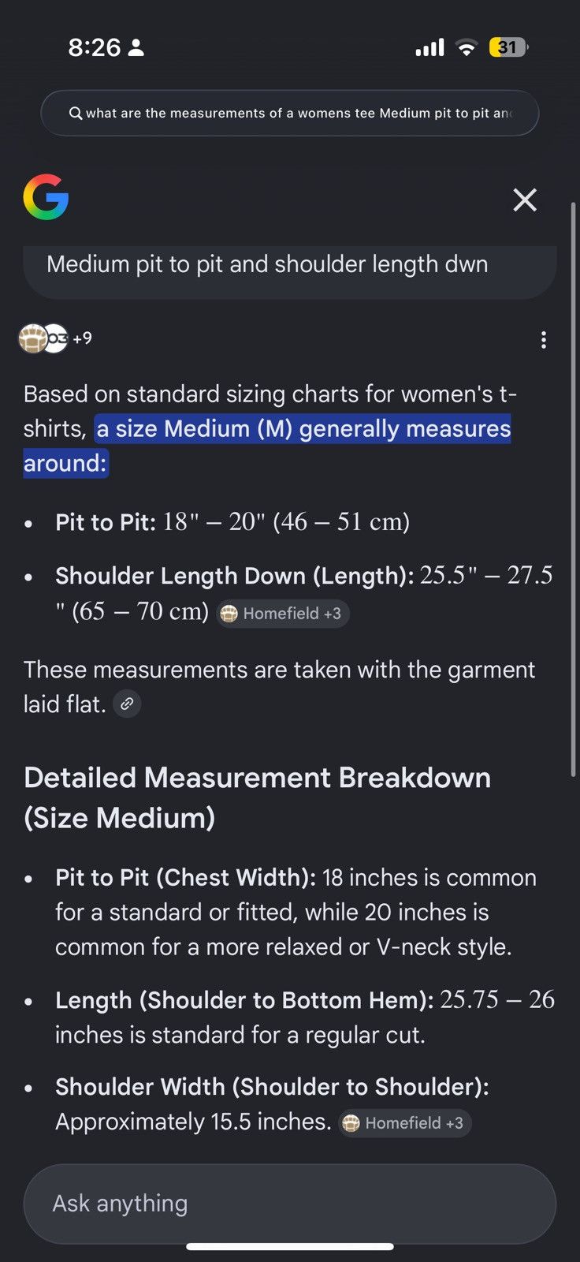Focus the 'Ask anything' input field
The height and width of the screenshot is (1262, 580).
(290, 1204)
